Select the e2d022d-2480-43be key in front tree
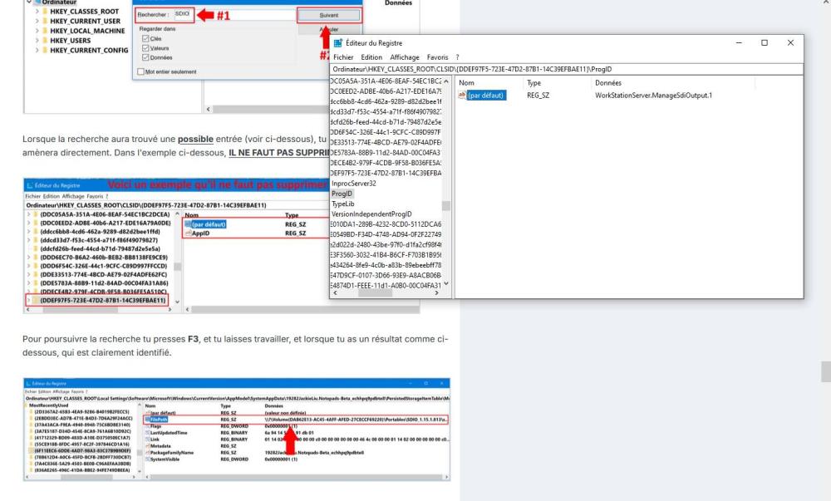This screenshot has height=501, width=831. tap(386, 244)
